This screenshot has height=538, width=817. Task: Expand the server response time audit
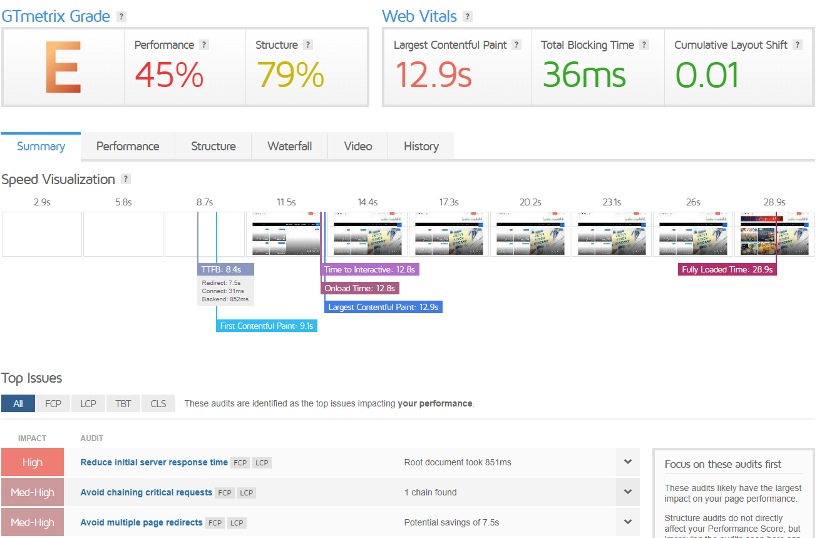point(627,462)
